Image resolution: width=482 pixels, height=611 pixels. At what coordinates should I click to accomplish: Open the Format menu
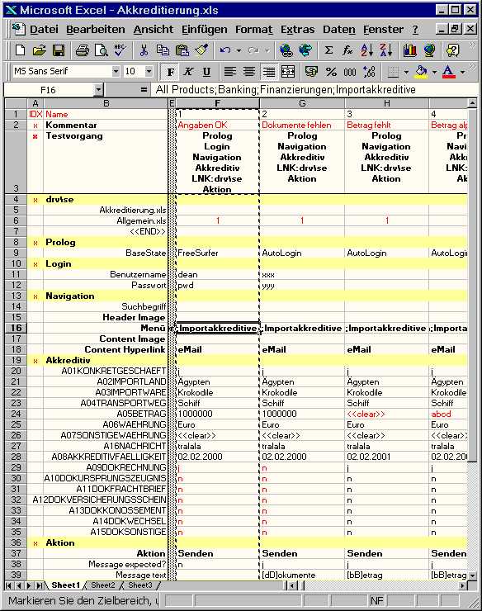click(x=253, y=30)
